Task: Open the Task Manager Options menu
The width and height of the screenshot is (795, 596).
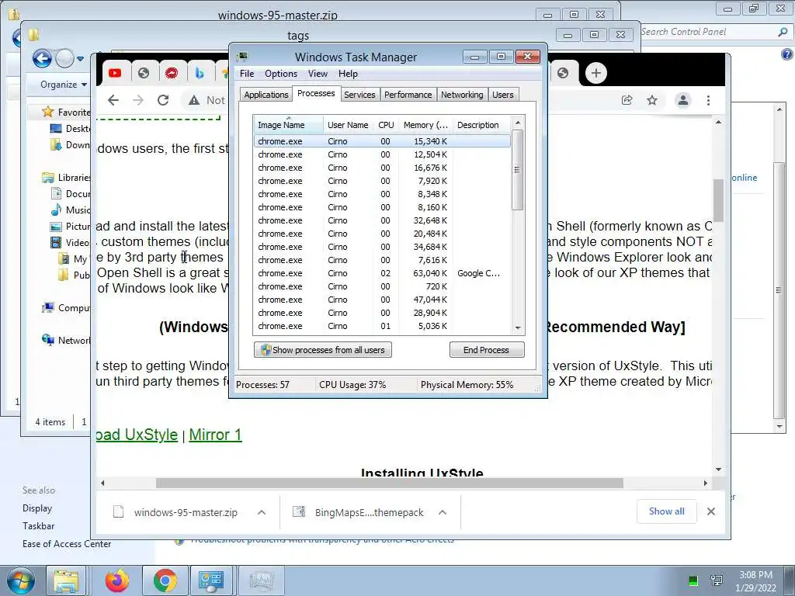Action: pyautogui.click(x=281, y=74)
